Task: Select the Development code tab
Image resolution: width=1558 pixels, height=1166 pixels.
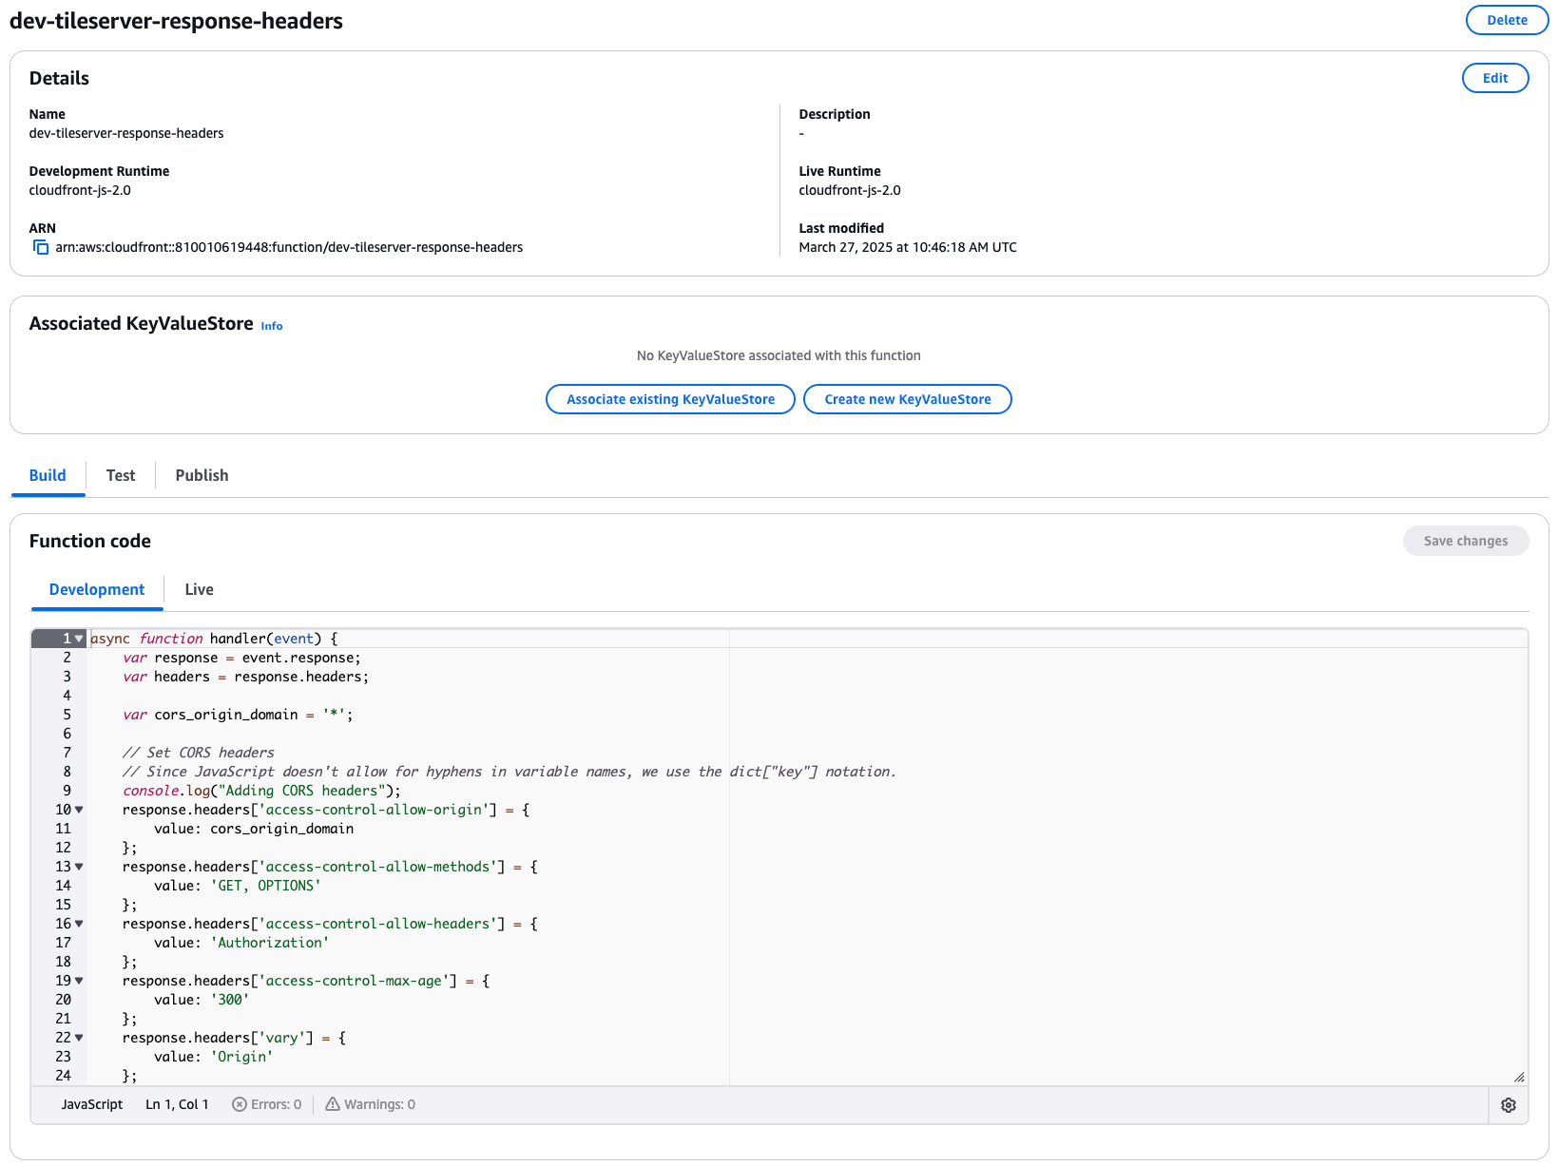Action: (97, 589)
